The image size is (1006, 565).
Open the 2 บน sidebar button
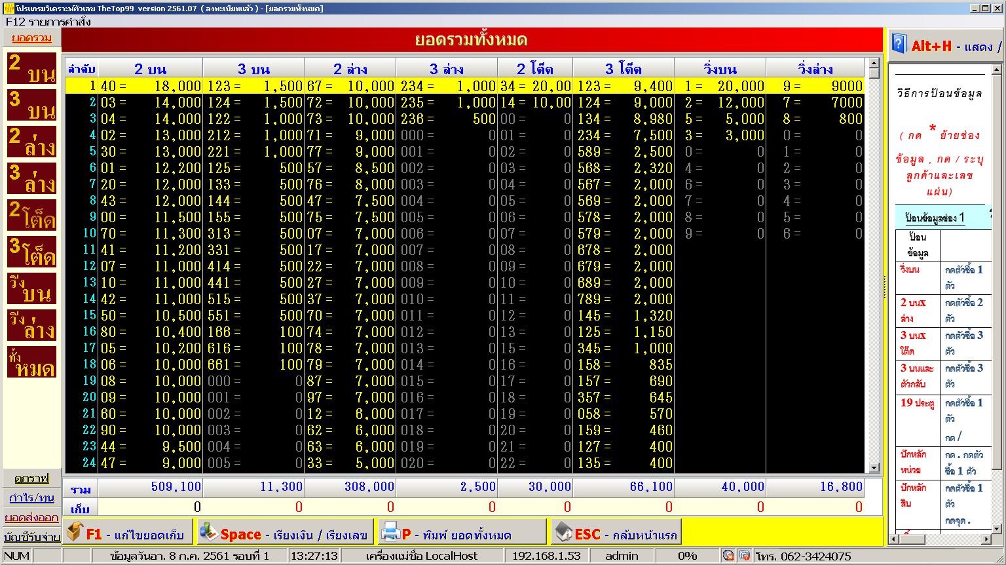tap(31, 68)
